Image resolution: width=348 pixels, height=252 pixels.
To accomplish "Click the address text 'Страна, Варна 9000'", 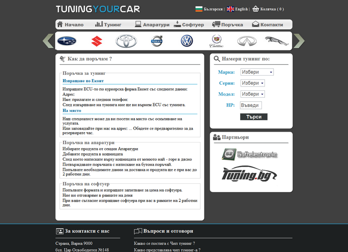I will coord(74,243).
